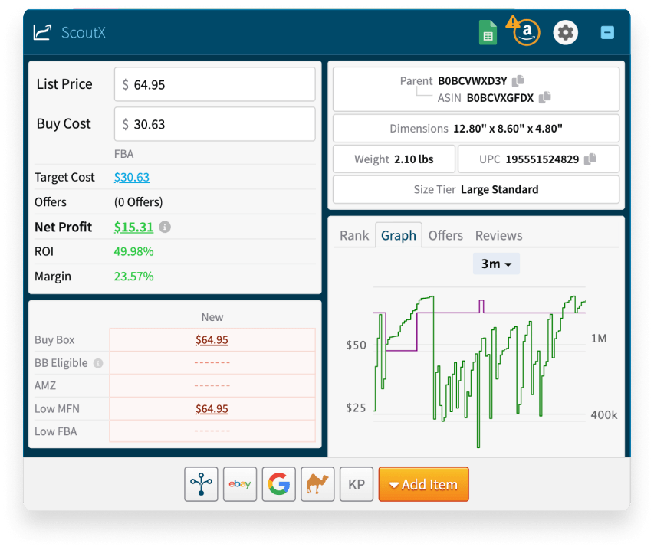Viewport: 654px width, 550px height.
Task: Open the Amazon listing alert icon
Action: 525,32
